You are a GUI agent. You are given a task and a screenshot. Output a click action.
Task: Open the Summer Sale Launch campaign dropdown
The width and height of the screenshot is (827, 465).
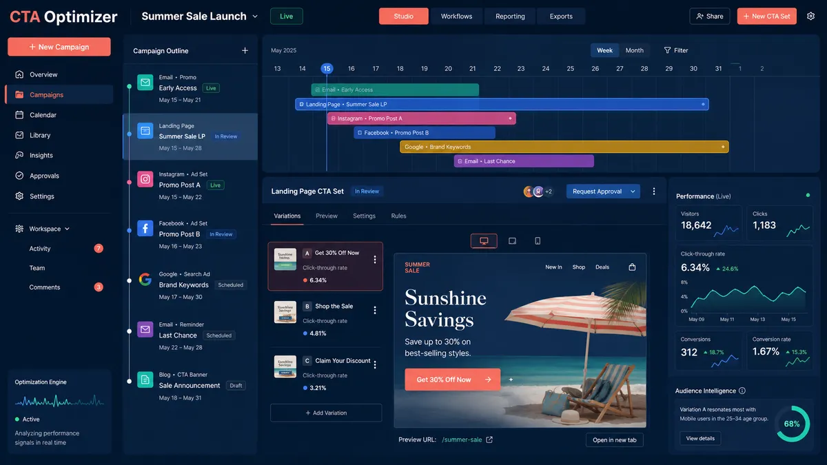pyautogui.click(x=255, y=17)
